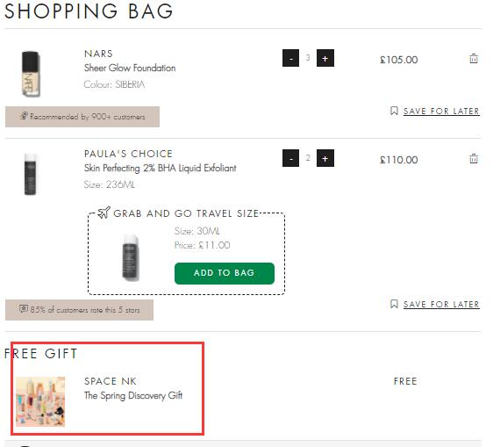
Task: Open Skin Perfecting 2% BHA Liquid Exfoliant title
Action: coord(160,168)
